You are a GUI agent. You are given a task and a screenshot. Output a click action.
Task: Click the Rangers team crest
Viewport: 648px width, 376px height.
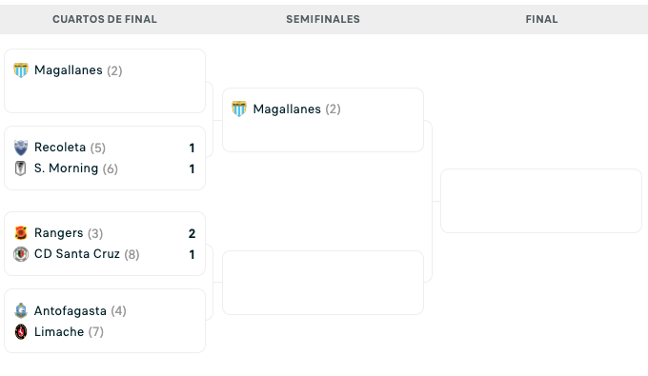(21, 233)
